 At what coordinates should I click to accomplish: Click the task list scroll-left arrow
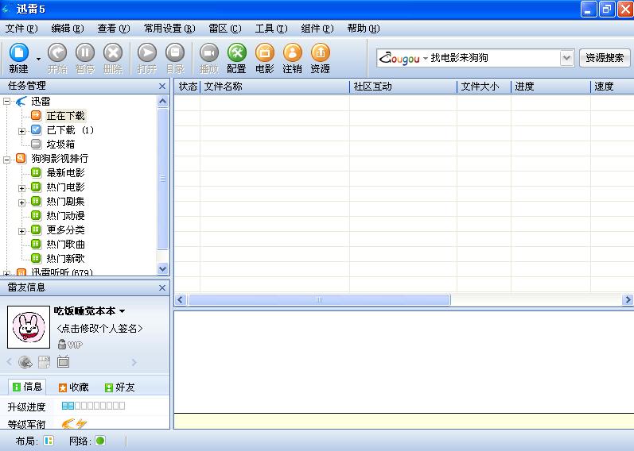181,299
